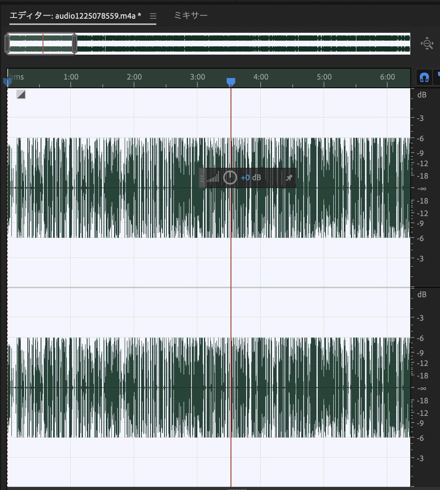Grab the HUD drag grip handle

202,178
